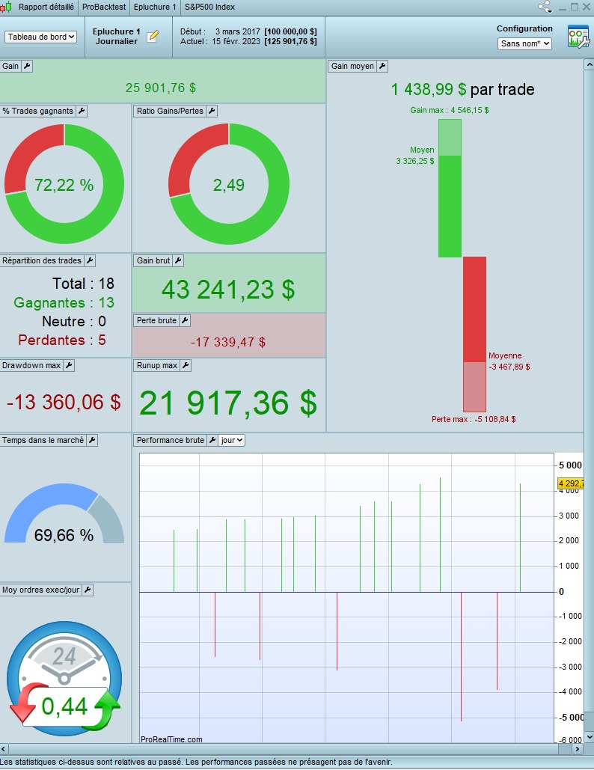Click wrench beside Performance brute
This screenshot has height=770, width=594.
tap(212, 441)
